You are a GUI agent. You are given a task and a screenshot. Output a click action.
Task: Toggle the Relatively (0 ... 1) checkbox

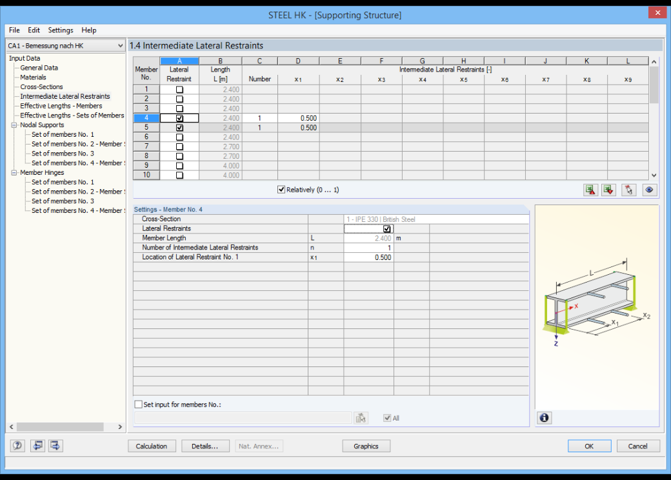point(281,190)
